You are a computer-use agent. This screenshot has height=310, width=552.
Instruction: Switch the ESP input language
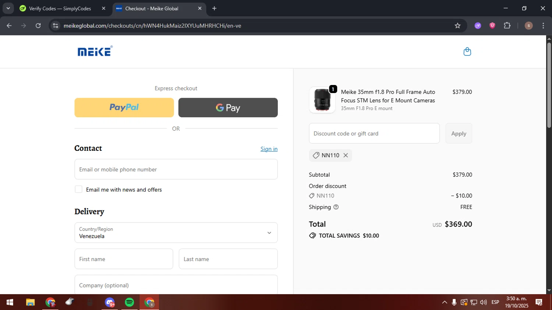pyautogui.click(x=495, y=302)
